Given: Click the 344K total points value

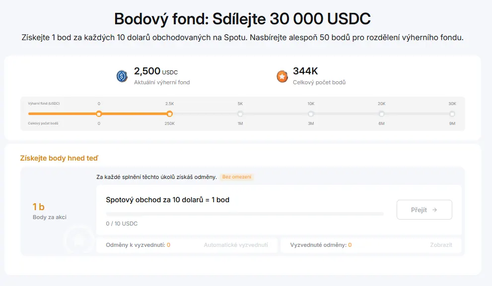Looking at the screenshot, I should point(305,71).
